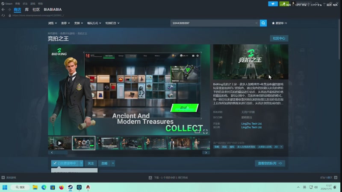Click the game header capsule image
The height and width of the screenshot is (192, 342).
(x=251, y=62)
